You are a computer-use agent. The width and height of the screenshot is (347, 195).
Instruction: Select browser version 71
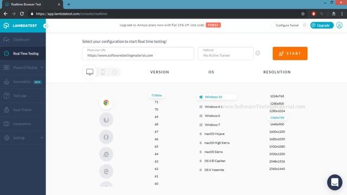157,102
